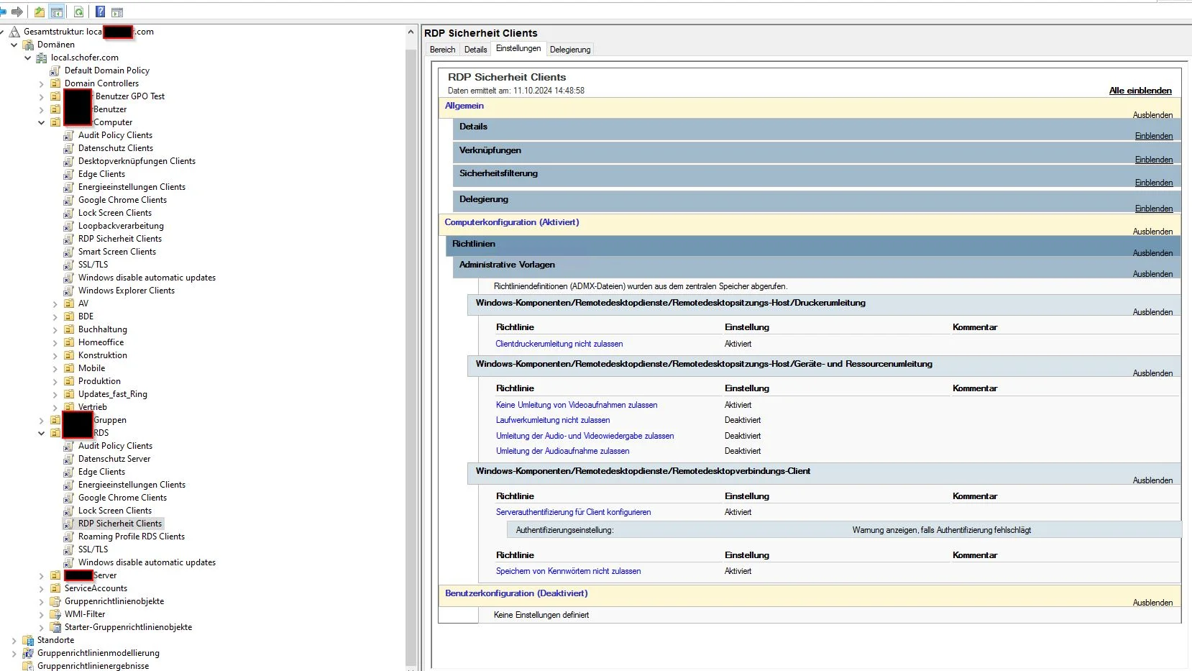The height and width of the screenshot is (671, 1192).
Task: Click the up-one-level folder toolbar icon
Action: click(40, 12)
